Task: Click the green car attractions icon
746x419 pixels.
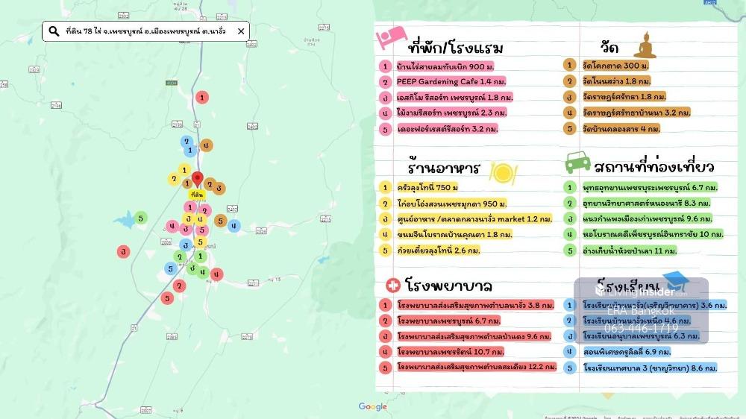Action: coord(579,163)
